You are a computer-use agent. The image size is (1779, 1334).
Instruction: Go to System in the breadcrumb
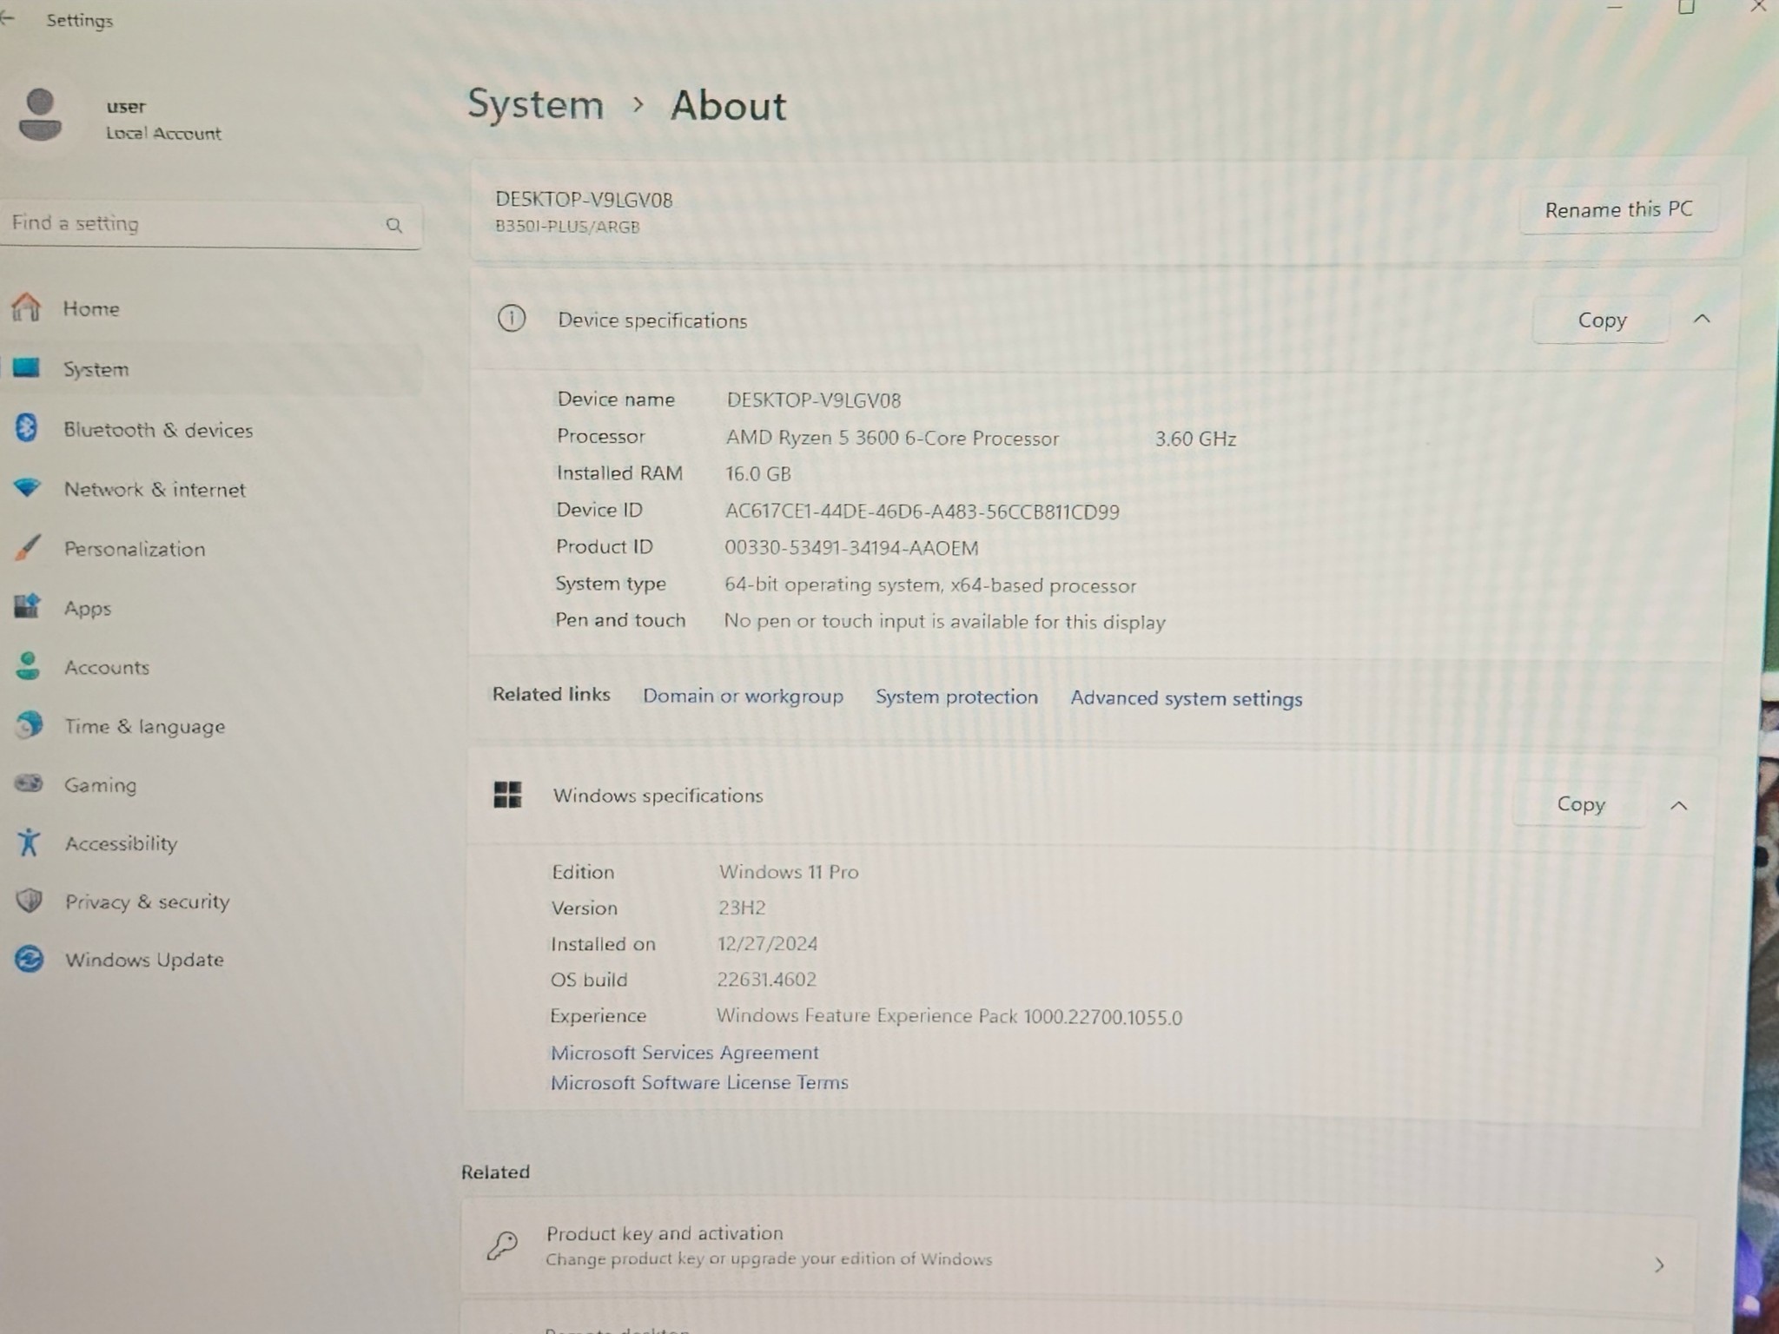535,105
